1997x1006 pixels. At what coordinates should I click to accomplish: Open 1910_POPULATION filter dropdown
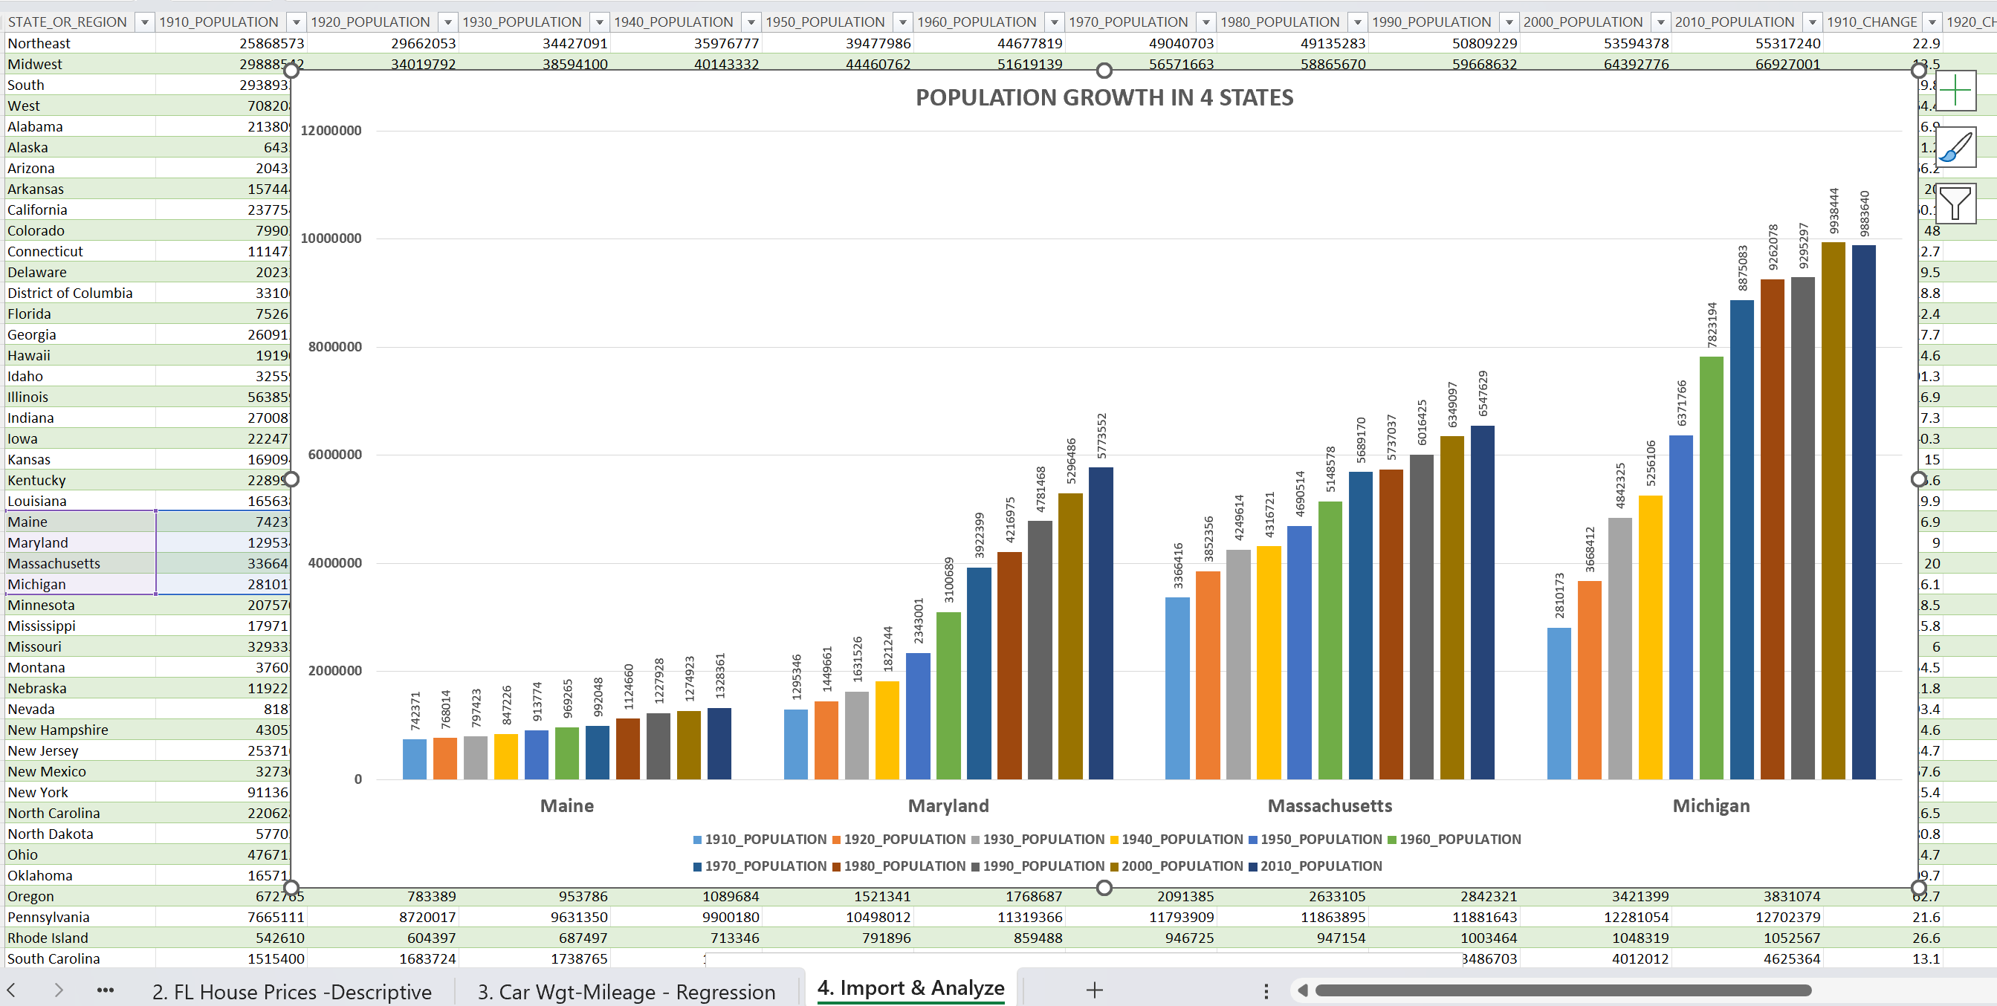coord(296,22)
